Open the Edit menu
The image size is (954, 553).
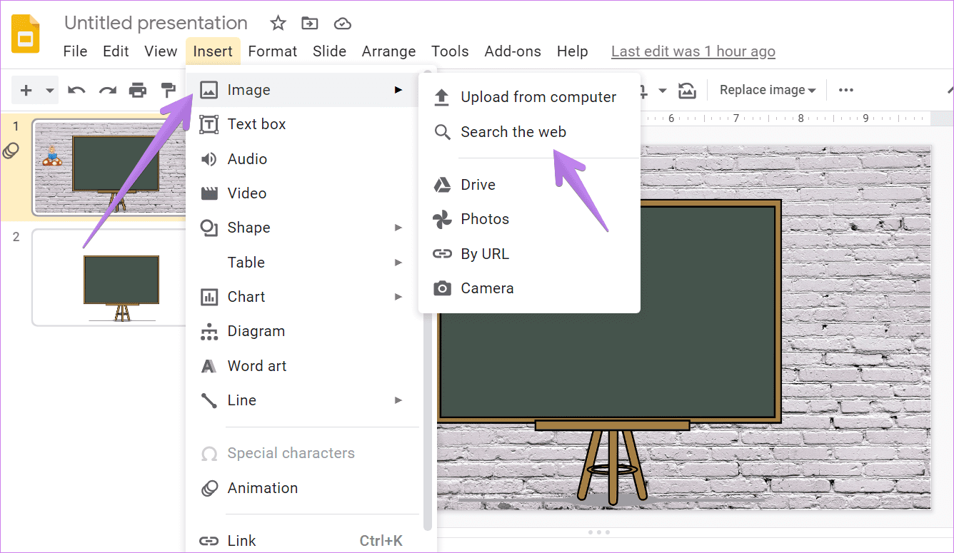(x=116, y=51)
